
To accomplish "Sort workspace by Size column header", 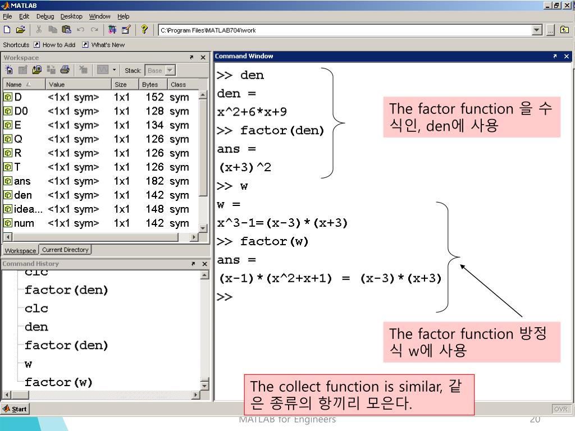I will pos(125,84).
